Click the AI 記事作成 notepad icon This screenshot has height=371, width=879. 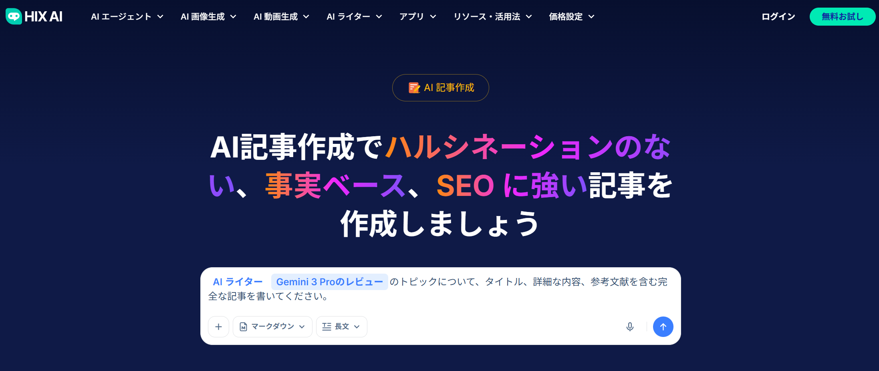point(414,88)
